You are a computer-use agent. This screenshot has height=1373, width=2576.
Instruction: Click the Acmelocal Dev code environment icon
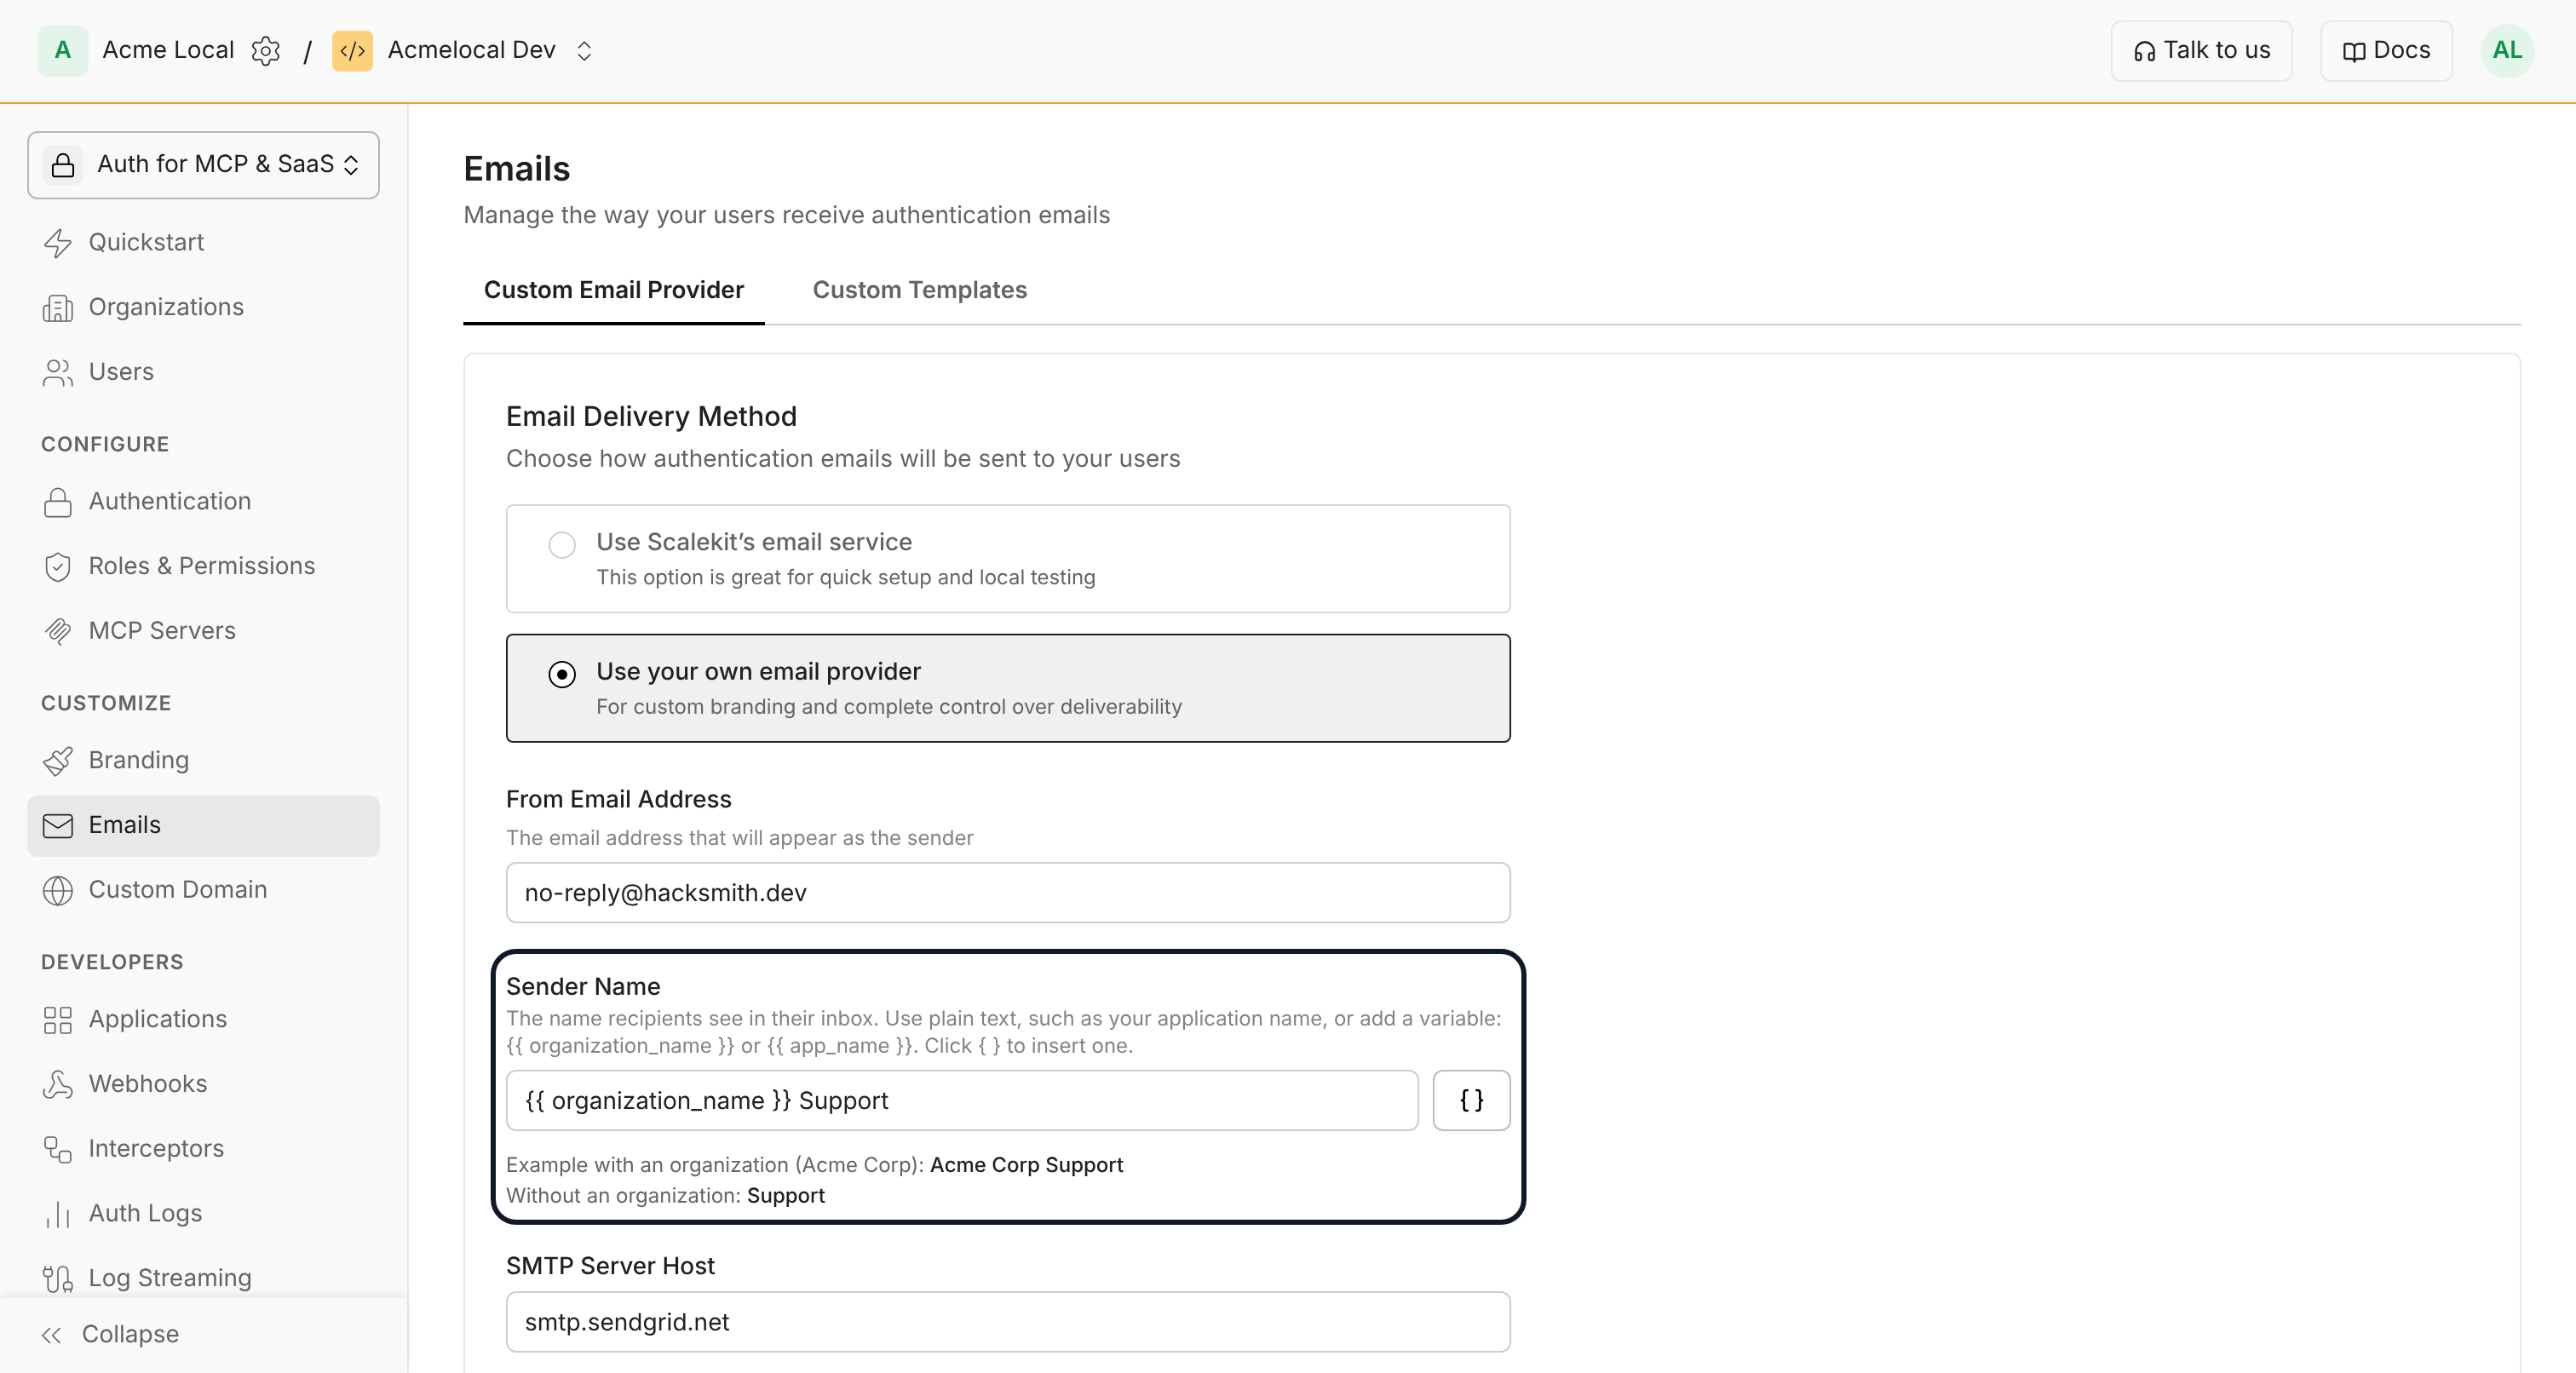[352, 50]
